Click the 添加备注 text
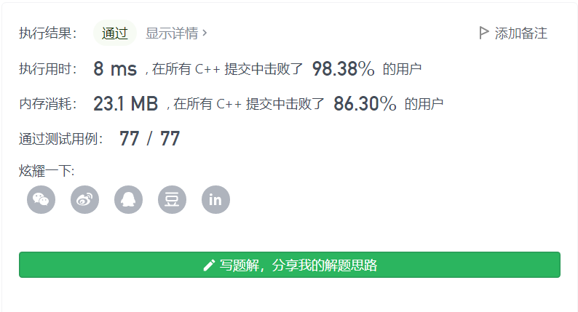 [x=521, y=33]
